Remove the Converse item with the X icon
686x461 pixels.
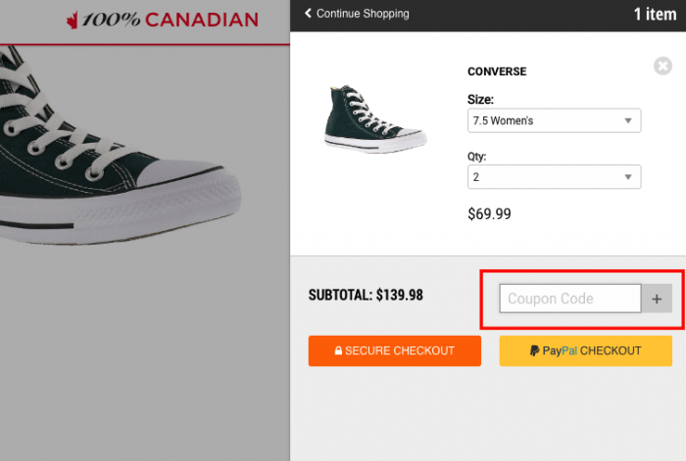click(x=663, y=67)
